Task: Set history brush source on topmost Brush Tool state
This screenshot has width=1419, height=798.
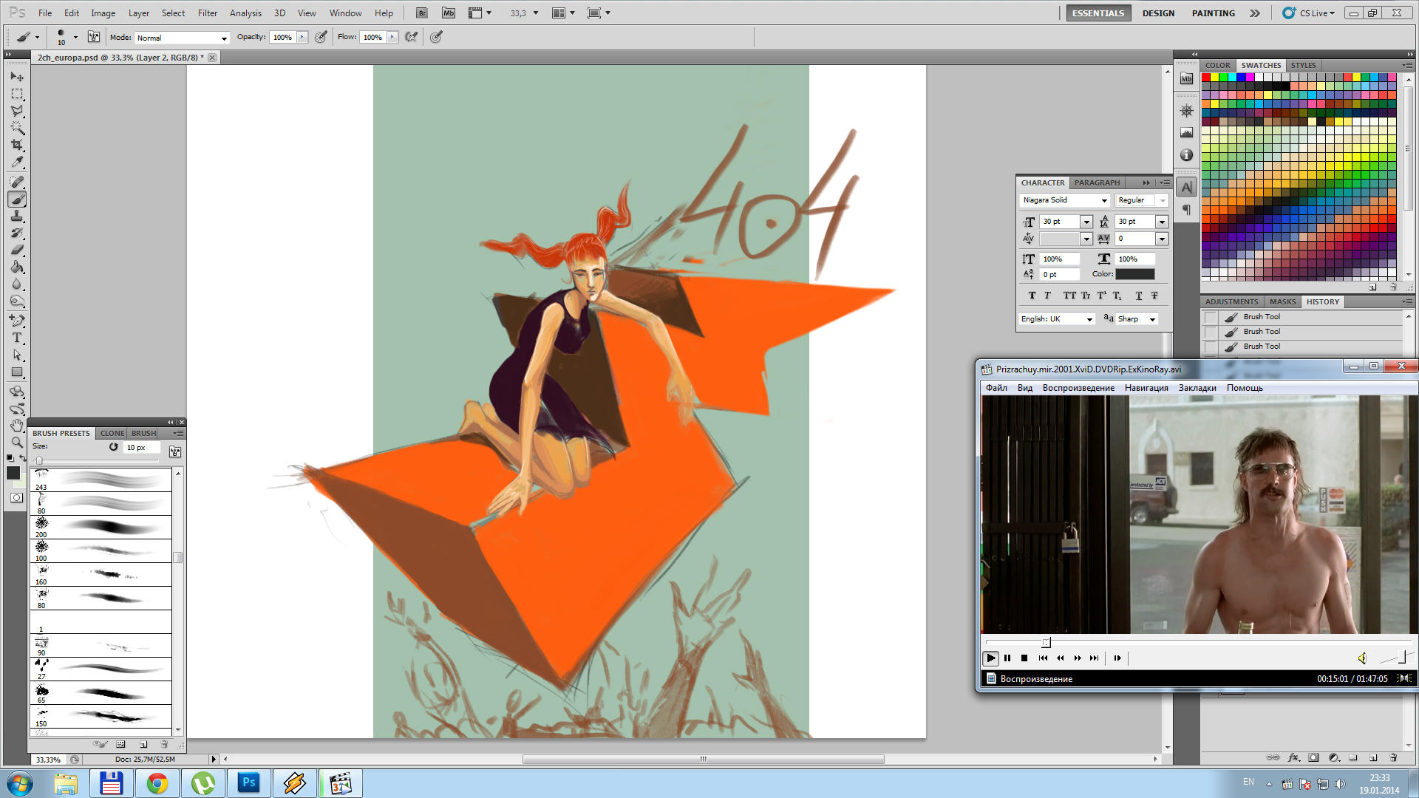Action: click(x=1210, y=317)
